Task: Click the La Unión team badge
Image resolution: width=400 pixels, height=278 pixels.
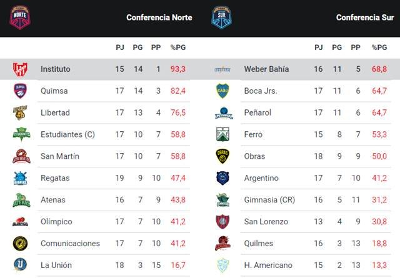Action: (x=21, y=265)
